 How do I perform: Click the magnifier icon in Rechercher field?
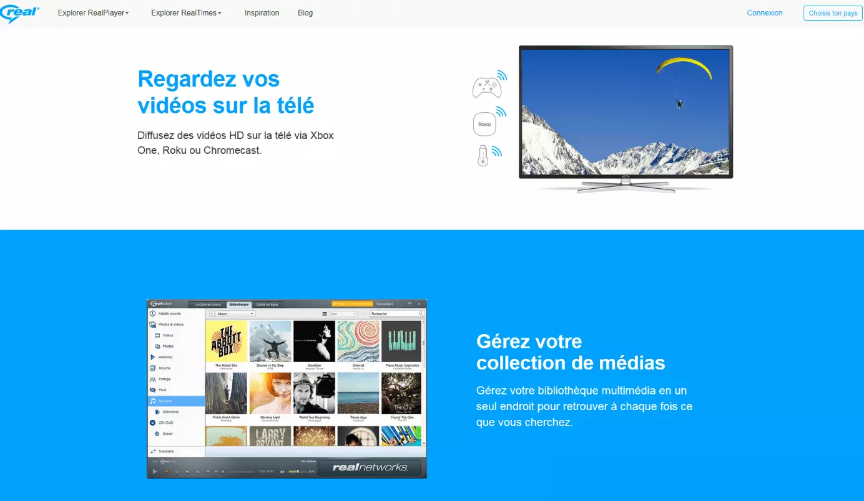point(421,313)
